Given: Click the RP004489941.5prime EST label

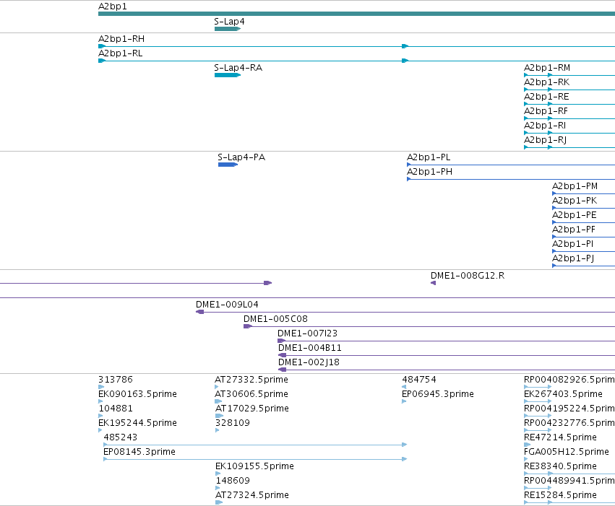Looking at the screenshot, I should [x=569, y=481].
